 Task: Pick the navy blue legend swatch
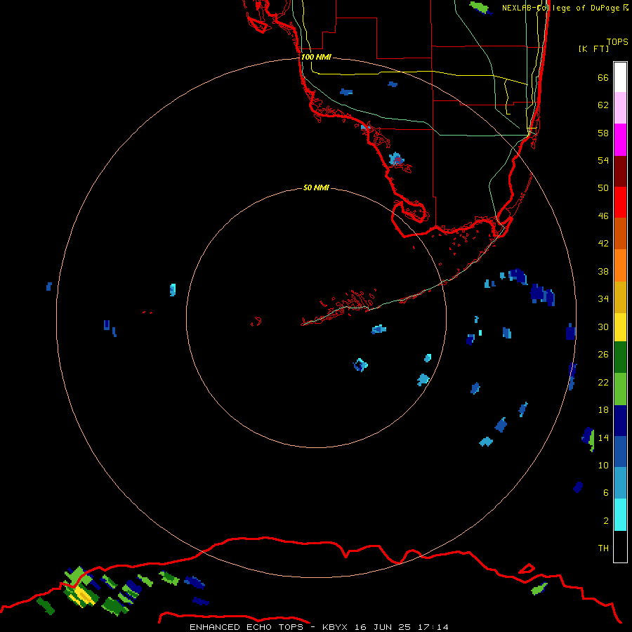point(620,421)
